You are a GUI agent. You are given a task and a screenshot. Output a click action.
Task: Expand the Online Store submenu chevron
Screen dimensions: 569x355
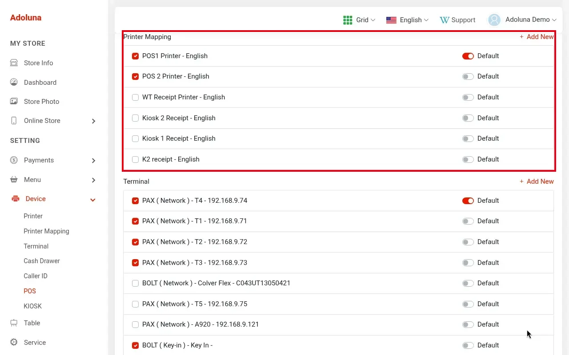click(x=93, y=121)
